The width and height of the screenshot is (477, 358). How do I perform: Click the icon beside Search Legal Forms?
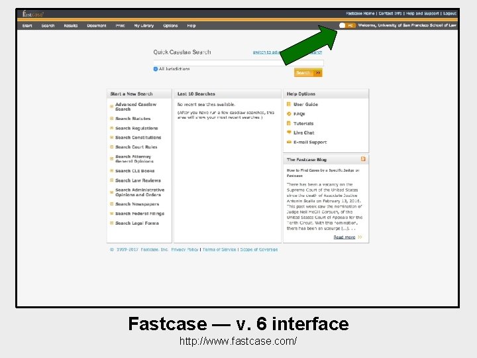click(x=112, y=223)
